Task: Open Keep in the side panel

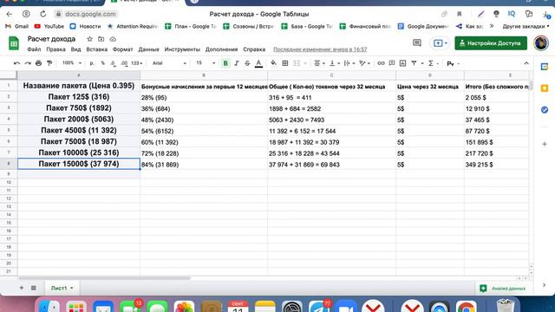Action: pos(545,88)
